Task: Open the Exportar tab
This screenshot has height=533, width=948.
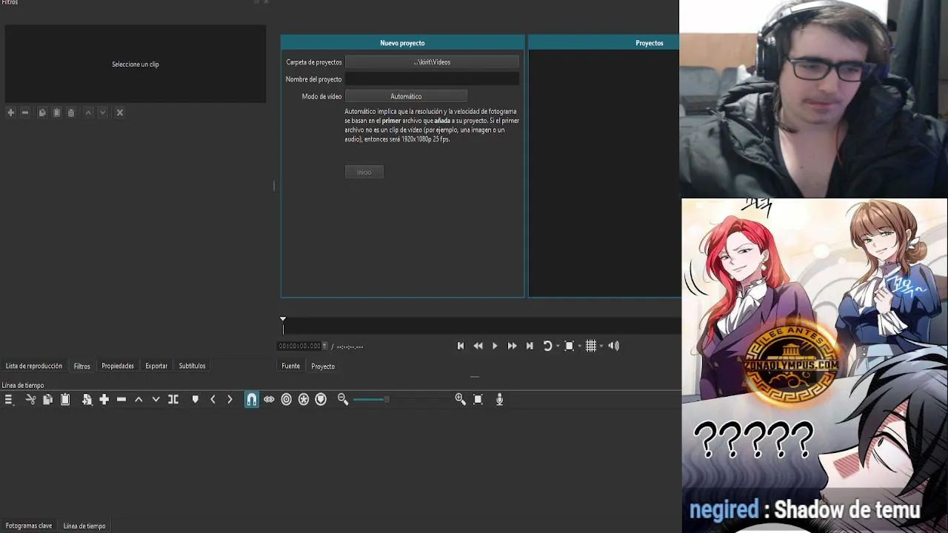Action: tap(156, 366)
